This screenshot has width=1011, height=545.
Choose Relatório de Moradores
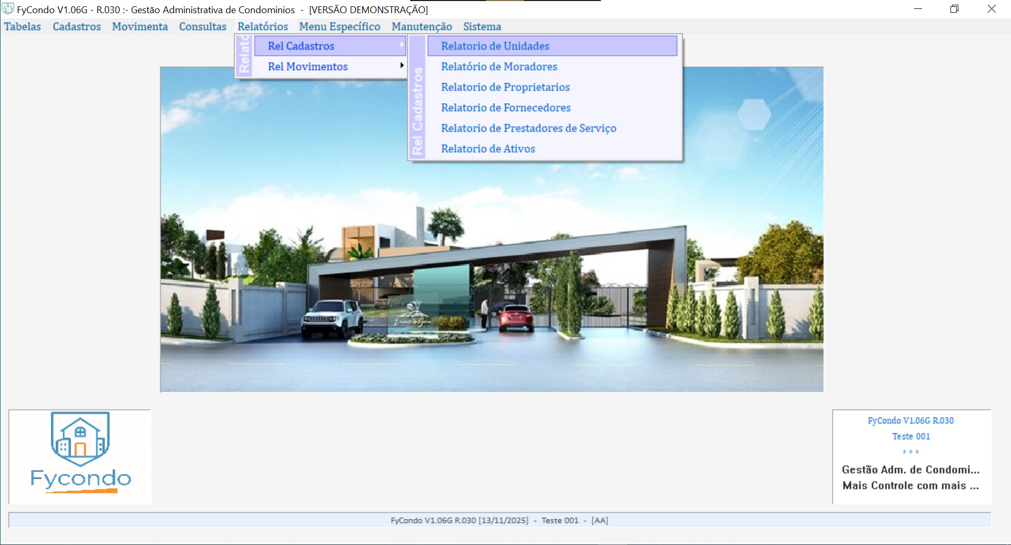(499, 66)
